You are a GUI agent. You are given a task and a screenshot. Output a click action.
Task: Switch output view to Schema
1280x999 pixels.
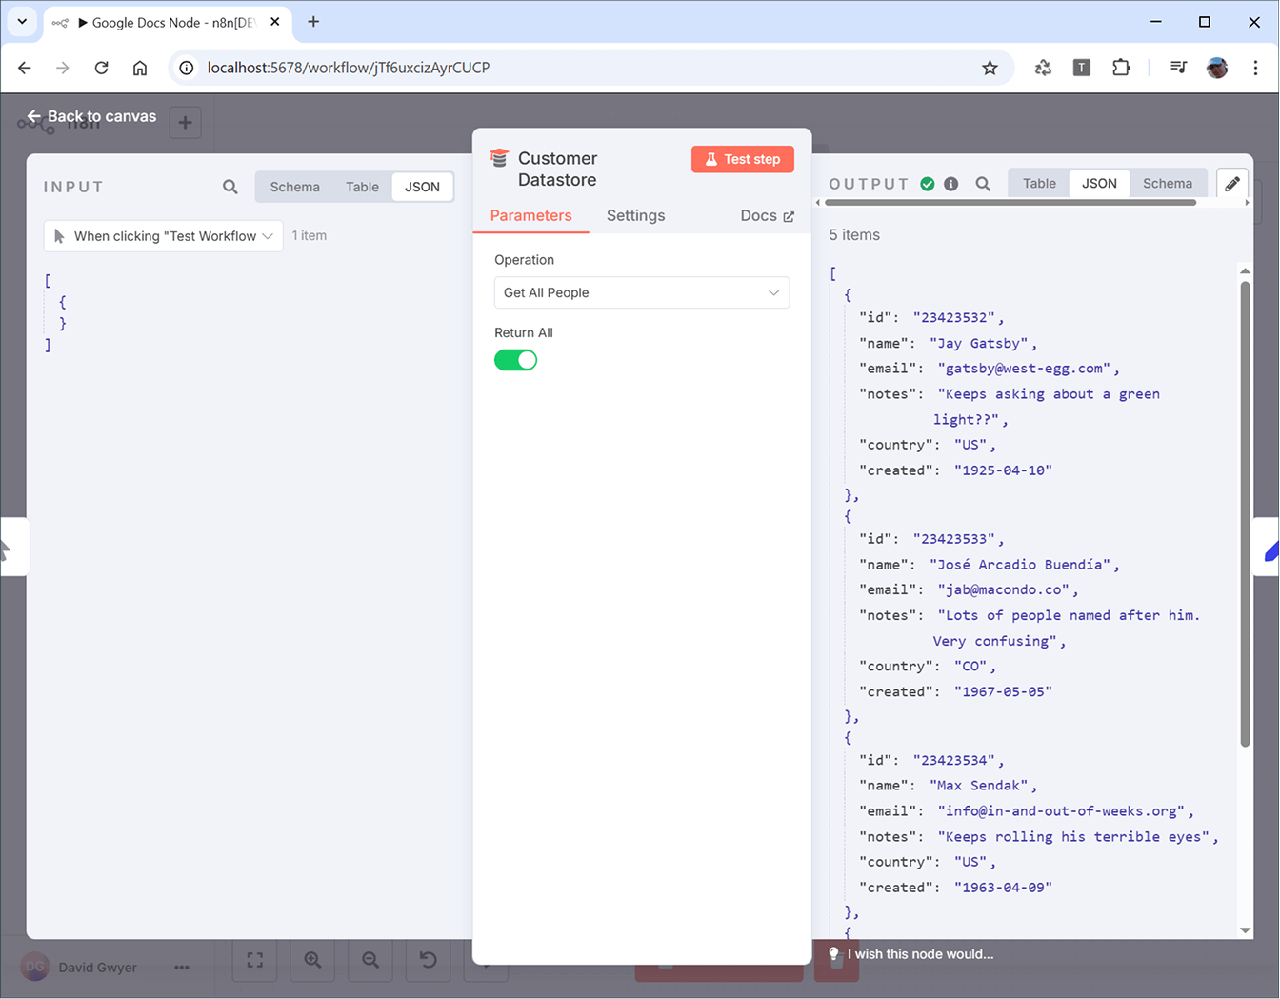pos(1168,183)
